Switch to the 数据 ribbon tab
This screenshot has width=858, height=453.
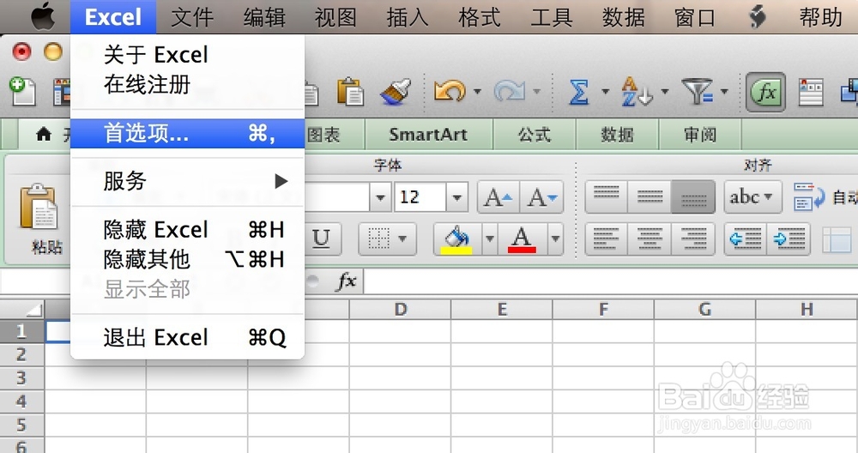point(617,135)
